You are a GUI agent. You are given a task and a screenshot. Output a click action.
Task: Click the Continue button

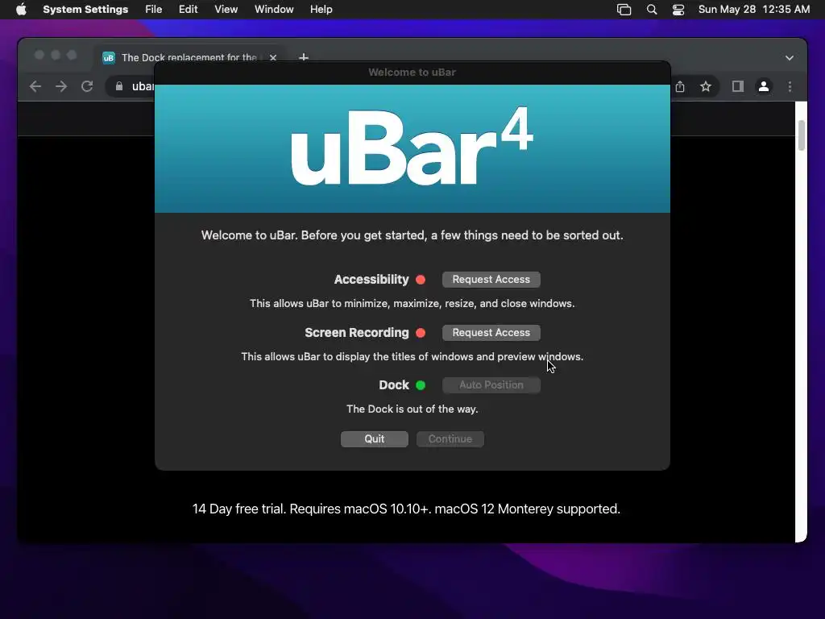click(450, 439)
